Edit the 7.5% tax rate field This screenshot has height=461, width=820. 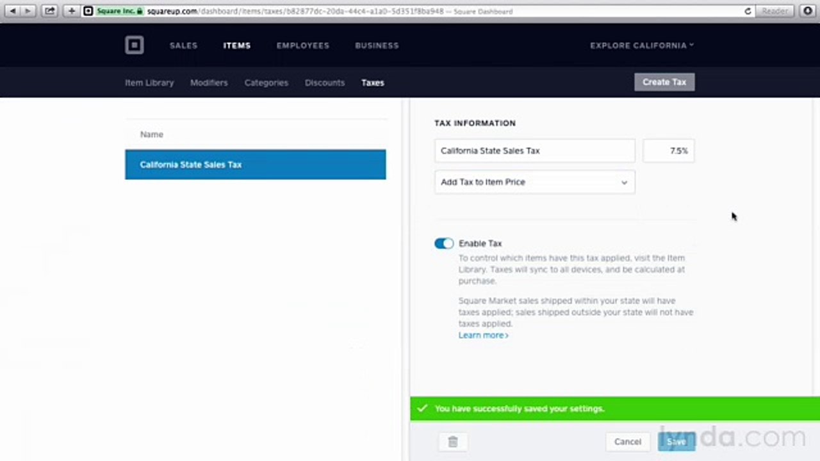[669, 151]
